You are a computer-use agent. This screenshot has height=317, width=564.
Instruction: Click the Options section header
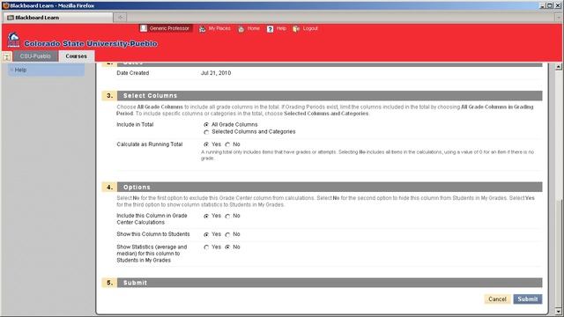[322, 188]
